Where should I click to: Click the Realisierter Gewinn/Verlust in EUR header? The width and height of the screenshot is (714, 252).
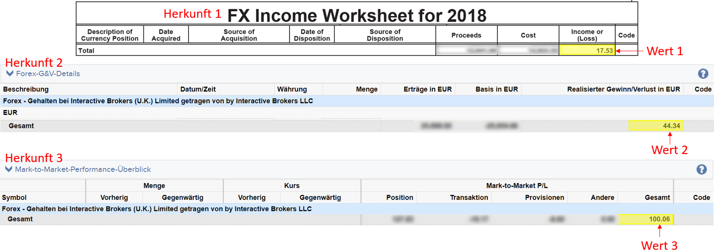click(623, 89)
